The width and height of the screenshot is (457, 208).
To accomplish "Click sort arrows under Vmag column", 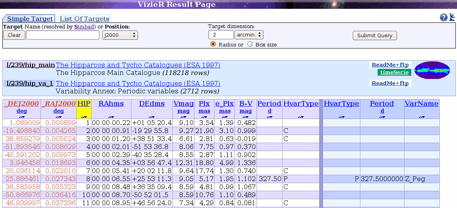I will (183, 117).
